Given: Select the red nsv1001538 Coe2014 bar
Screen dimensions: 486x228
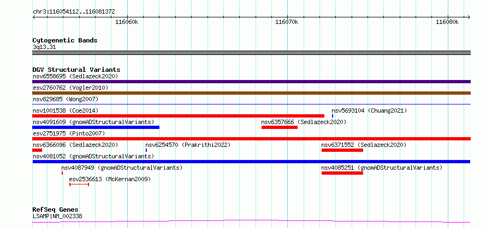Looking at the screenshot, I should click(x=178, y=116).
